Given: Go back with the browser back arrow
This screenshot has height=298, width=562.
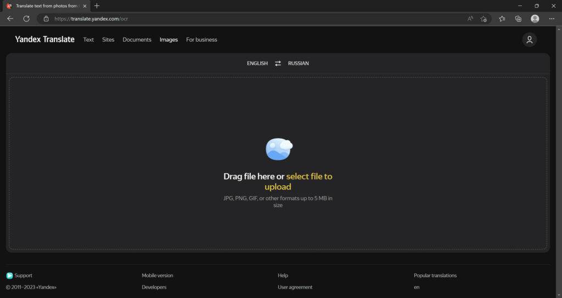Looking at the screenshot, I should 10,19.
